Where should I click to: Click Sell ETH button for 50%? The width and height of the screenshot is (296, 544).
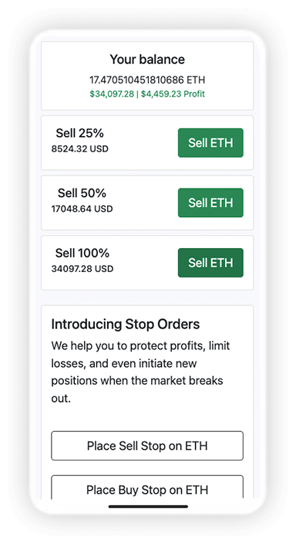(x=210, y=202)
